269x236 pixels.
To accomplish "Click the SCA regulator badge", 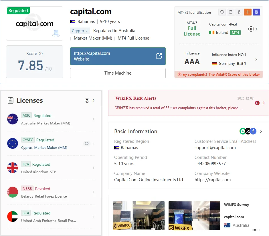I will point(26,213).
